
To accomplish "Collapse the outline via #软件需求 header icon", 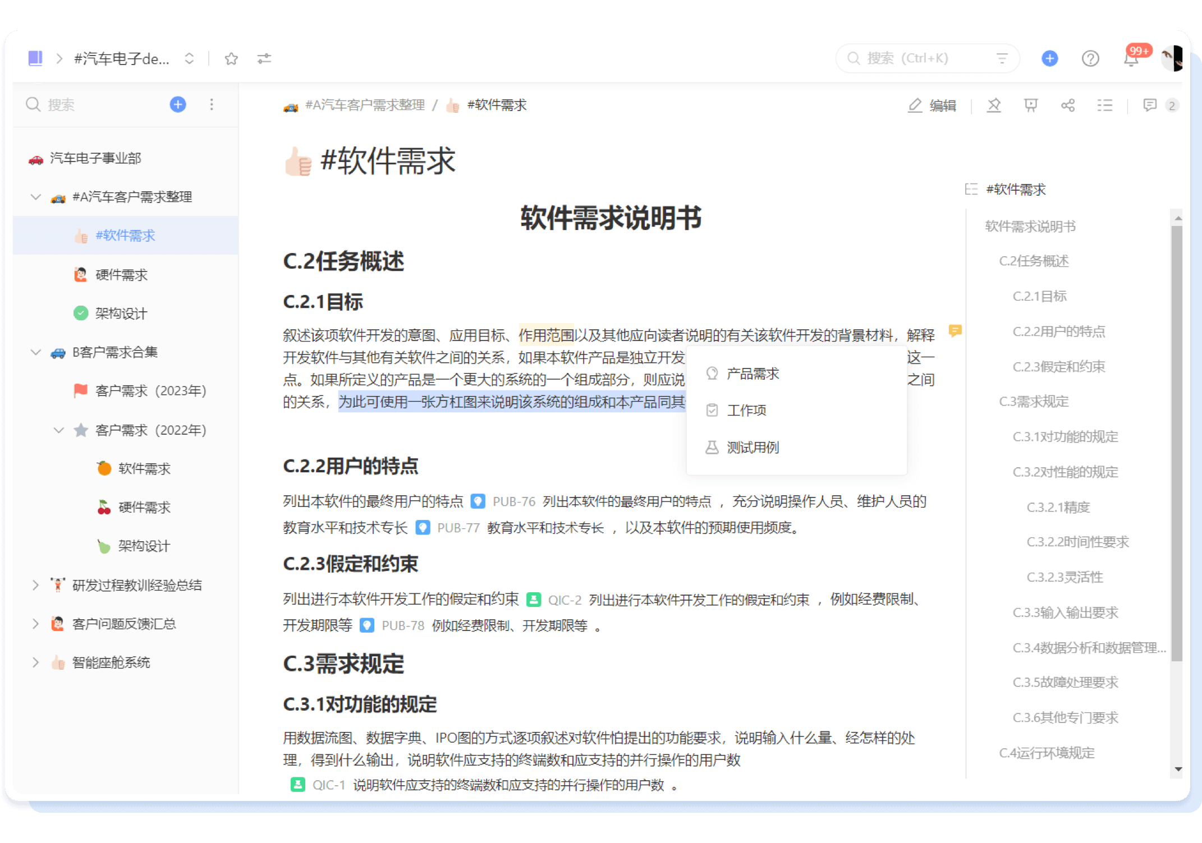I will 971,190.
